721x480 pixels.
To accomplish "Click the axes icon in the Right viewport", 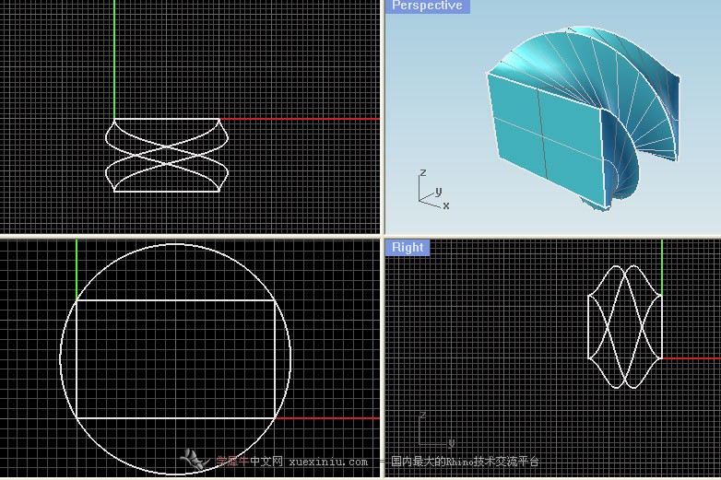I will pos(437,430).
